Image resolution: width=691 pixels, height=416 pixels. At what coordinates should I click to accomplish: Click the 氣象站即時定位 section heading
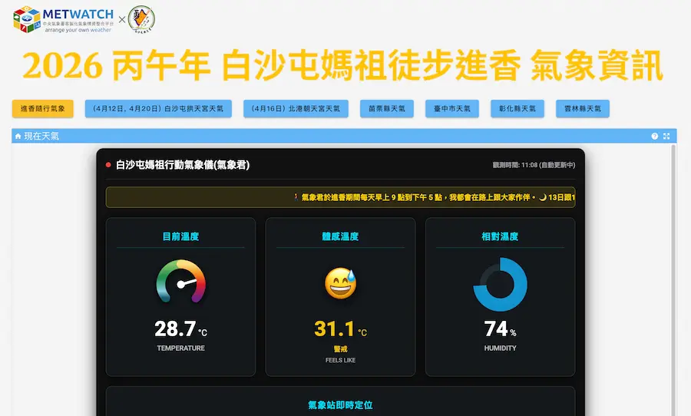pos(340,404)
